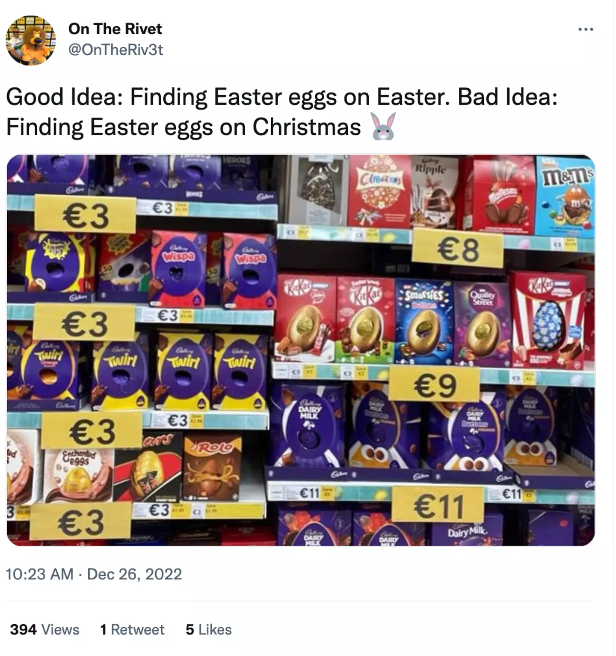The image size is (616, 656).
Task: Visit the @OnTheRiv3t handle link
Action: coord(115,50)
